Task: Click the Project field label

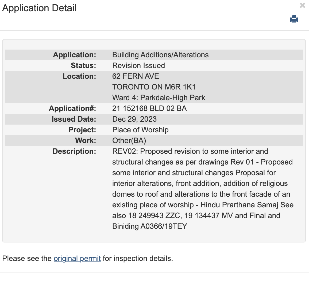Action: click(x=82, y=130)
